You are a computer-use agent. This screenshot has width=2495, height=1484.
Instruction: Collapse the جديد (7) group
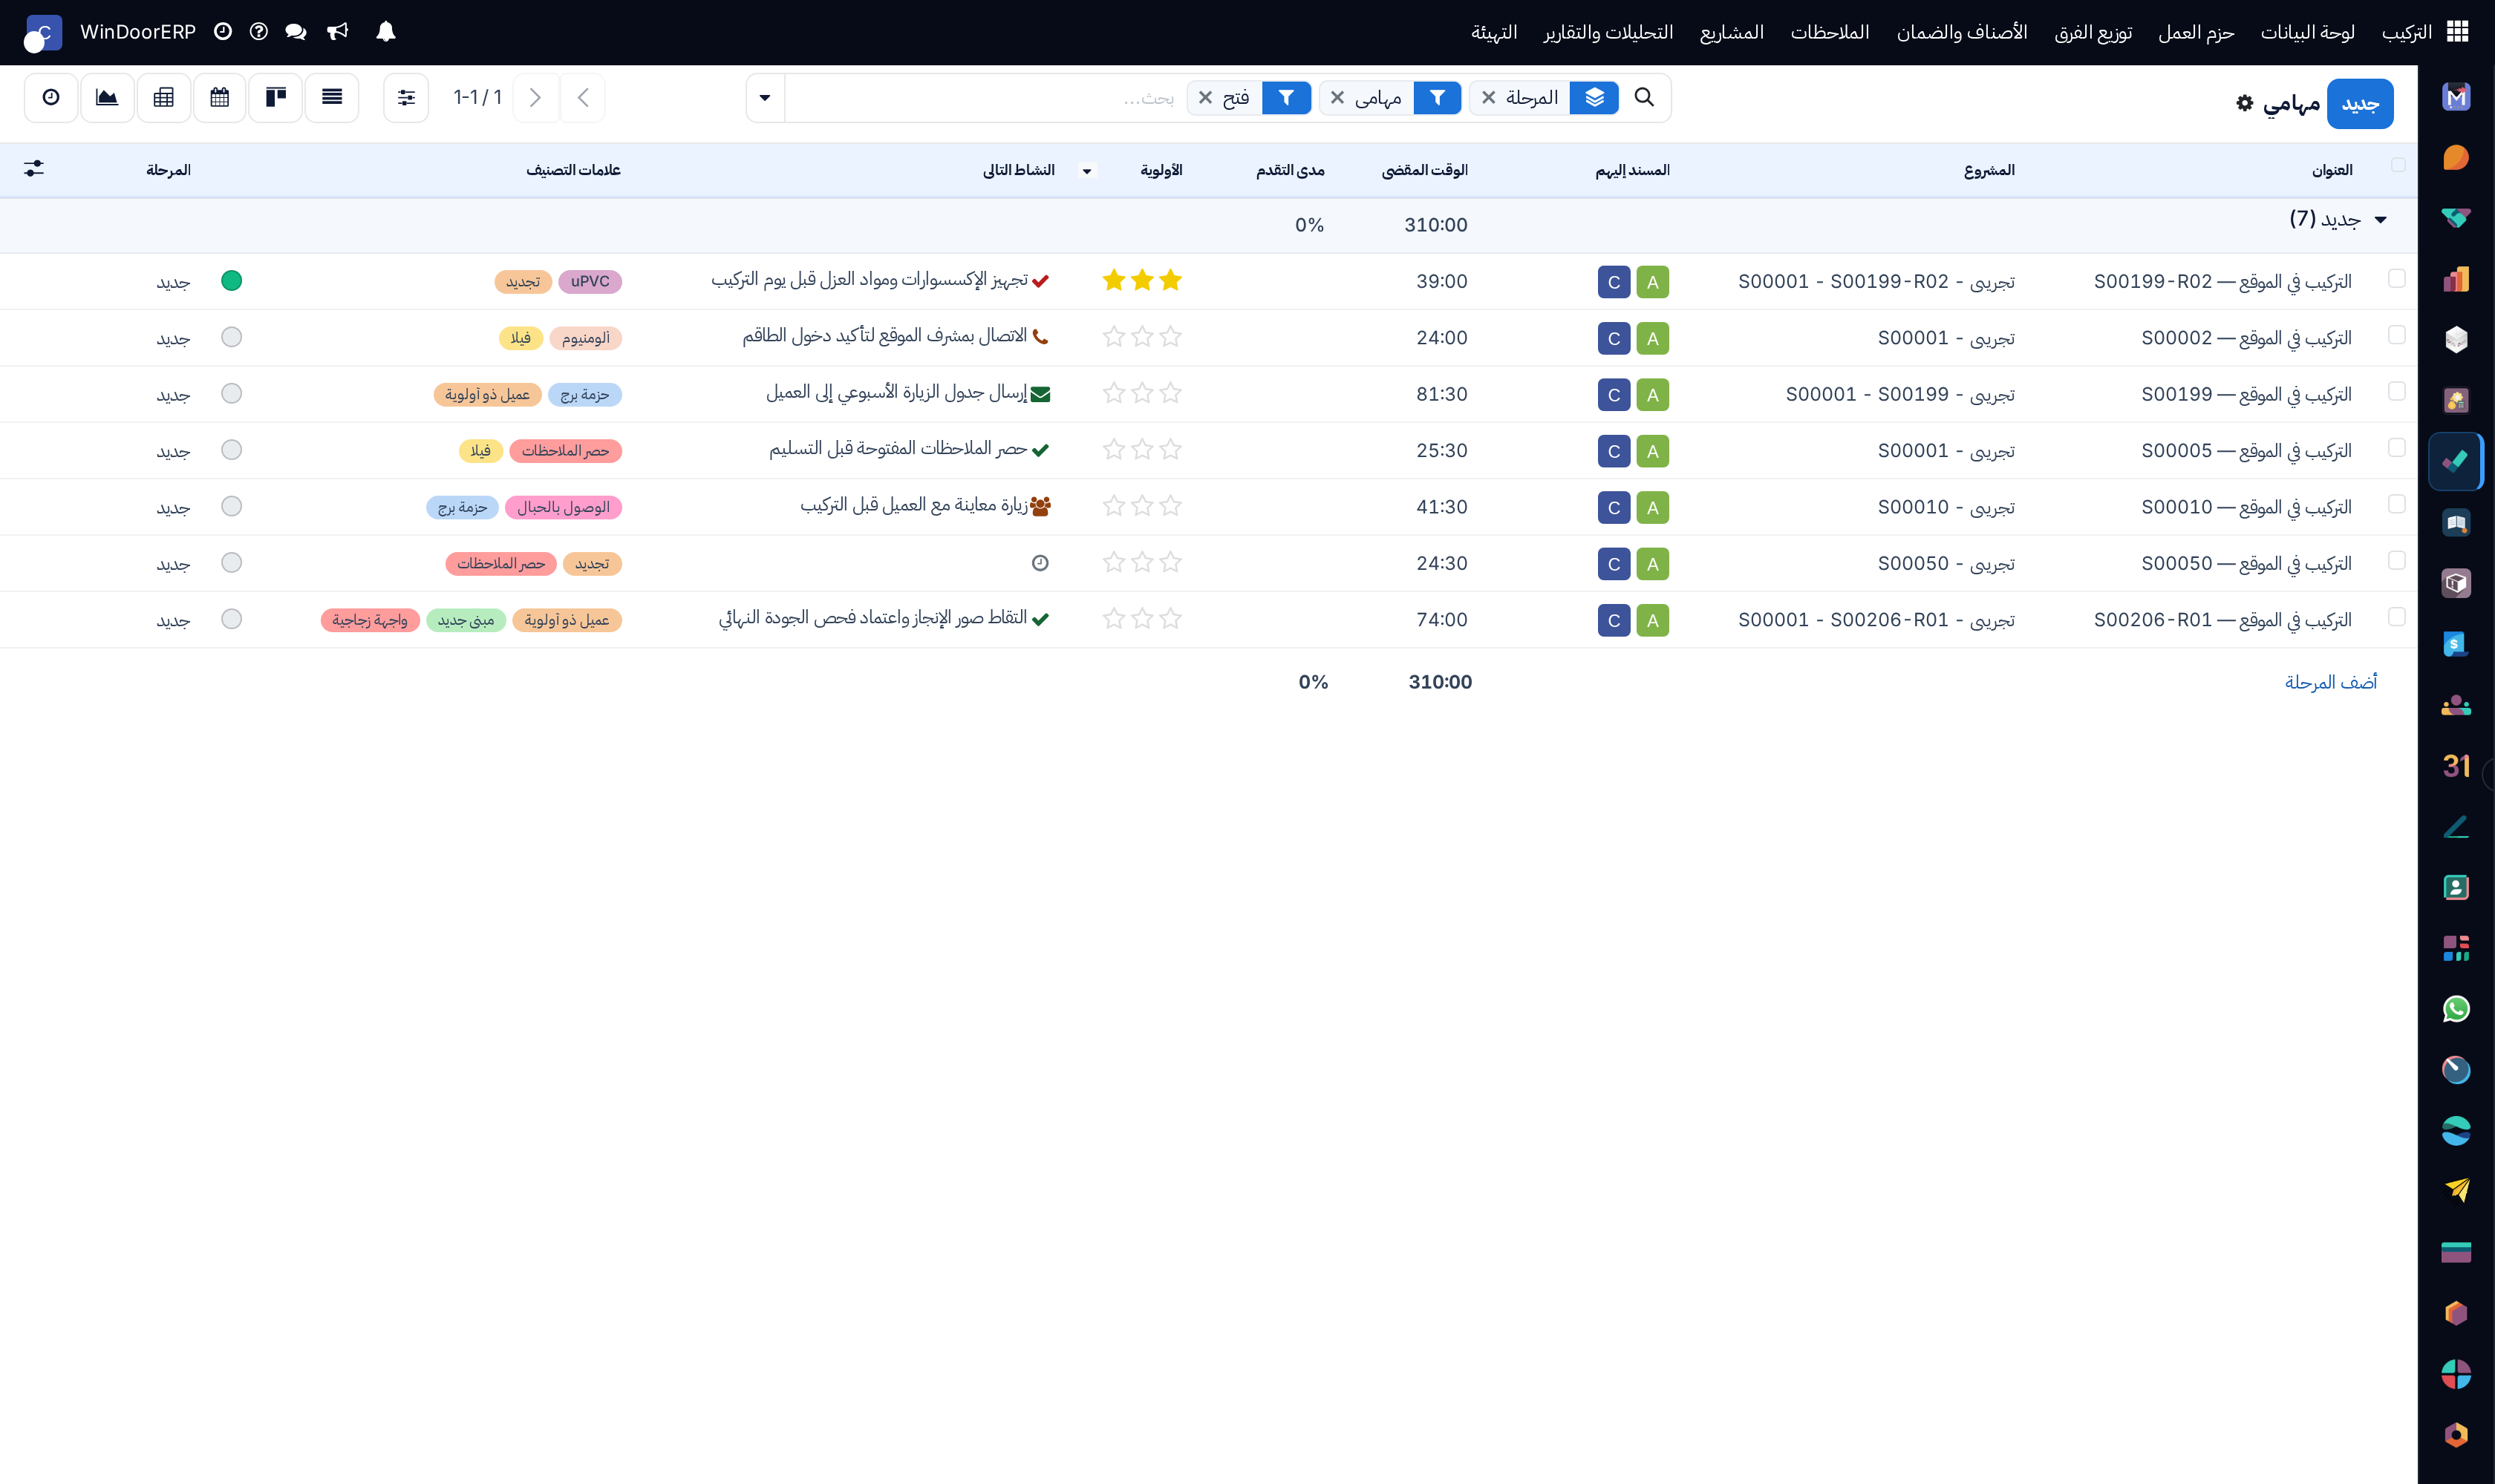2381,219
